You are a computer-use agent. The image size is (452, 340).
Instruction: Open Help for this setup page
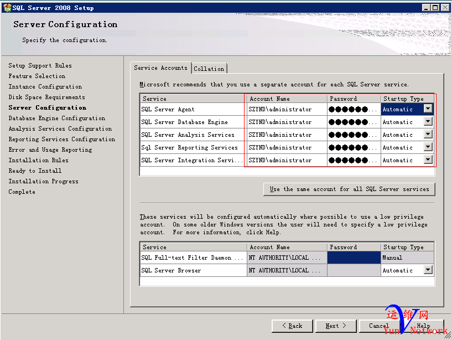point(423,326)
